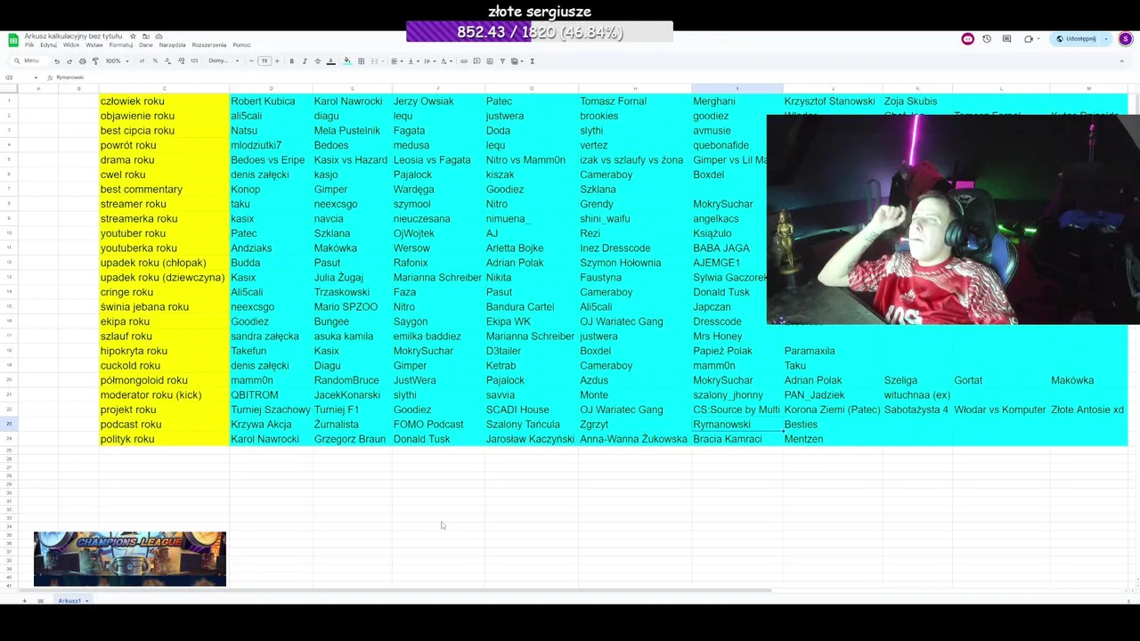The width and height of the screenshot is (1140, 641).
Task: Format selection as currency
Action: pos(142,61)
